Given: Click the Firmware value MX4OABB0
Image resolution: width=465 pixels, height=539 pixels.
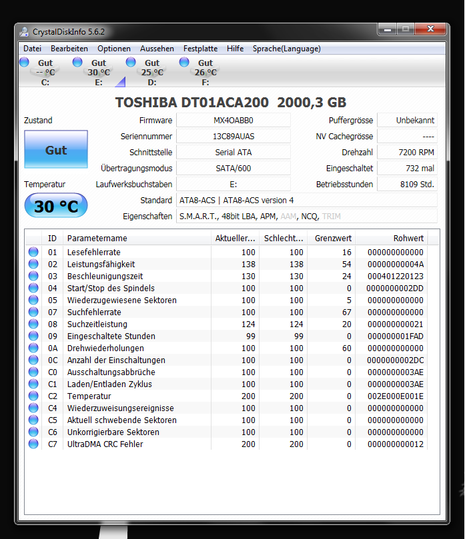Looking at the screenshot, I should [x=234, y=121].
